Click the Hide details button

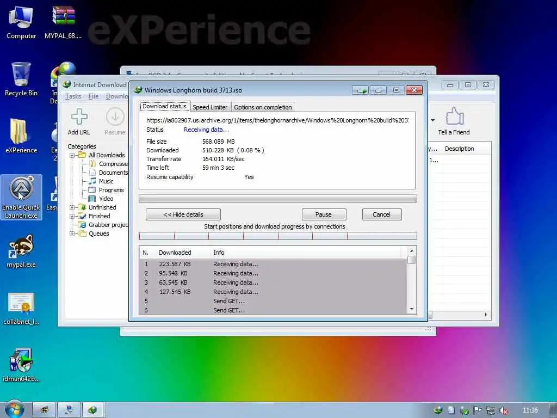[183, 214]
